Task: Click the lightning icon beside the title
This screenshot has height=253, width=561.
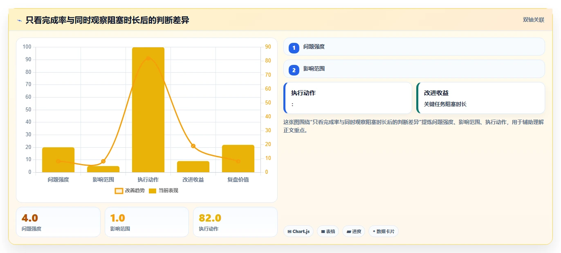Action: click(19, 20)
